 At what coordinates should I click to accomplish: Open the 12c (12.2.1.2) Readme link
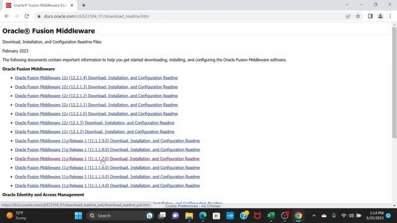pos(96,96)
